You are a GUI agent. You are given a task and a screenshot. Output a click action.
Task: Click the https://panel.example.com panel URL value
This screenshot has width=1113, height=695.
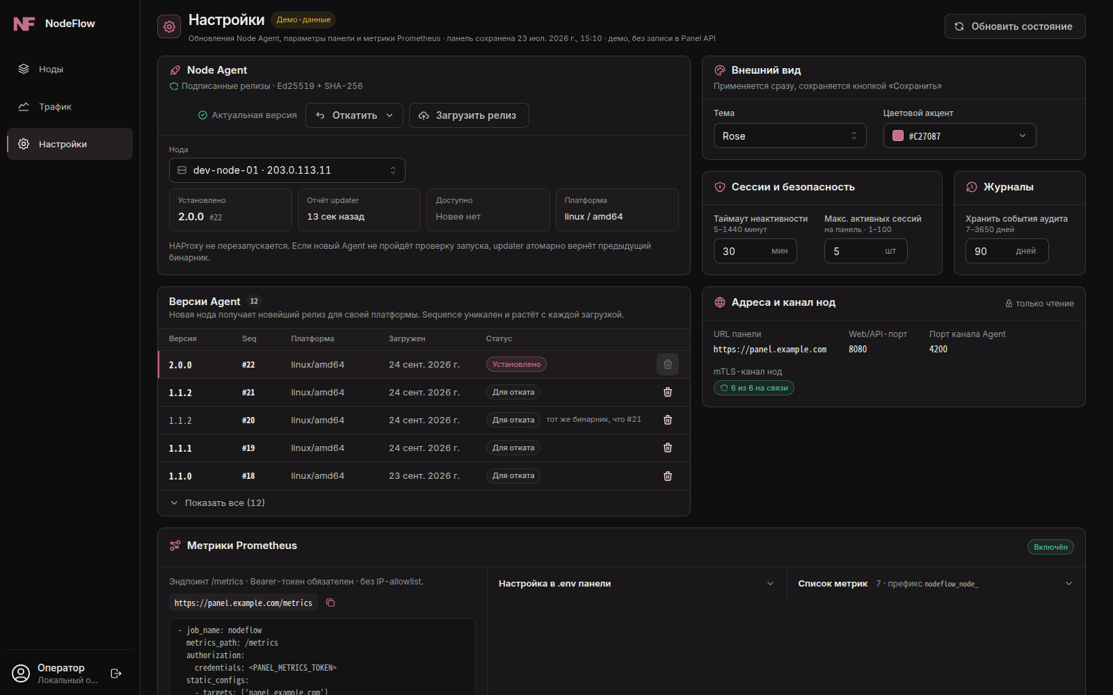770,350
